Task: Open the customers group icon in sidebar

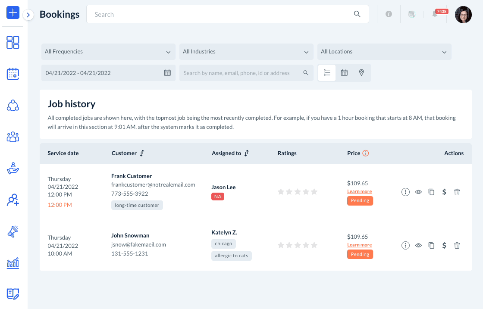Action: pyautogui.click(x=13, y=137)
